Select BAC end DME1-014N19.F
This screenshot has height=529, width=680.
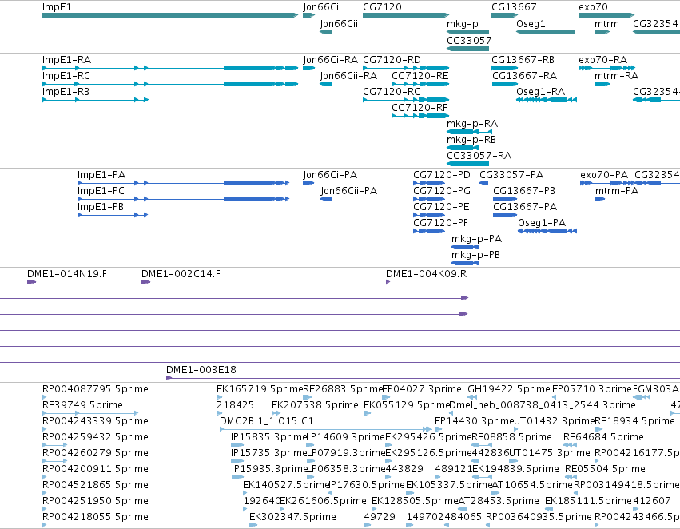tap(31, 282)
